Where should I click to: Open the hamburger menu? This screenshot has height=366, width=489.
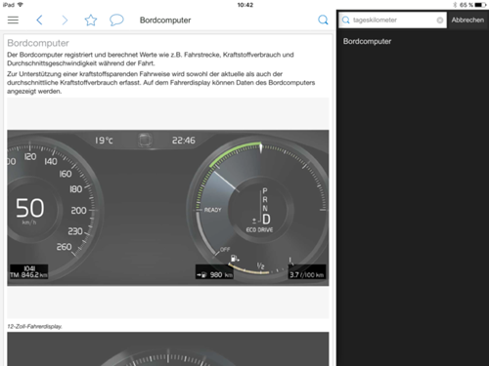(13, 20)
